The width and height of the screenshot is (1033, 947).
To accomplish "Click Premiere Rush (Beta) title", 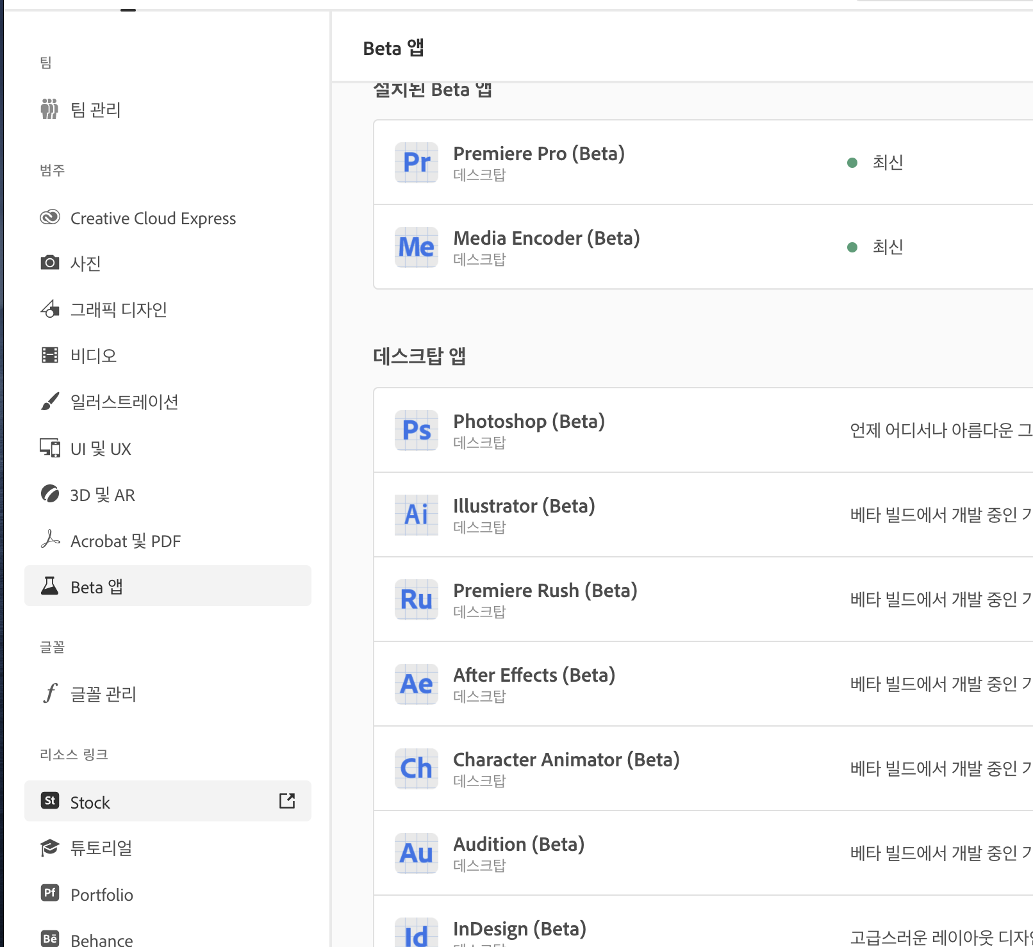I will 545,591.
